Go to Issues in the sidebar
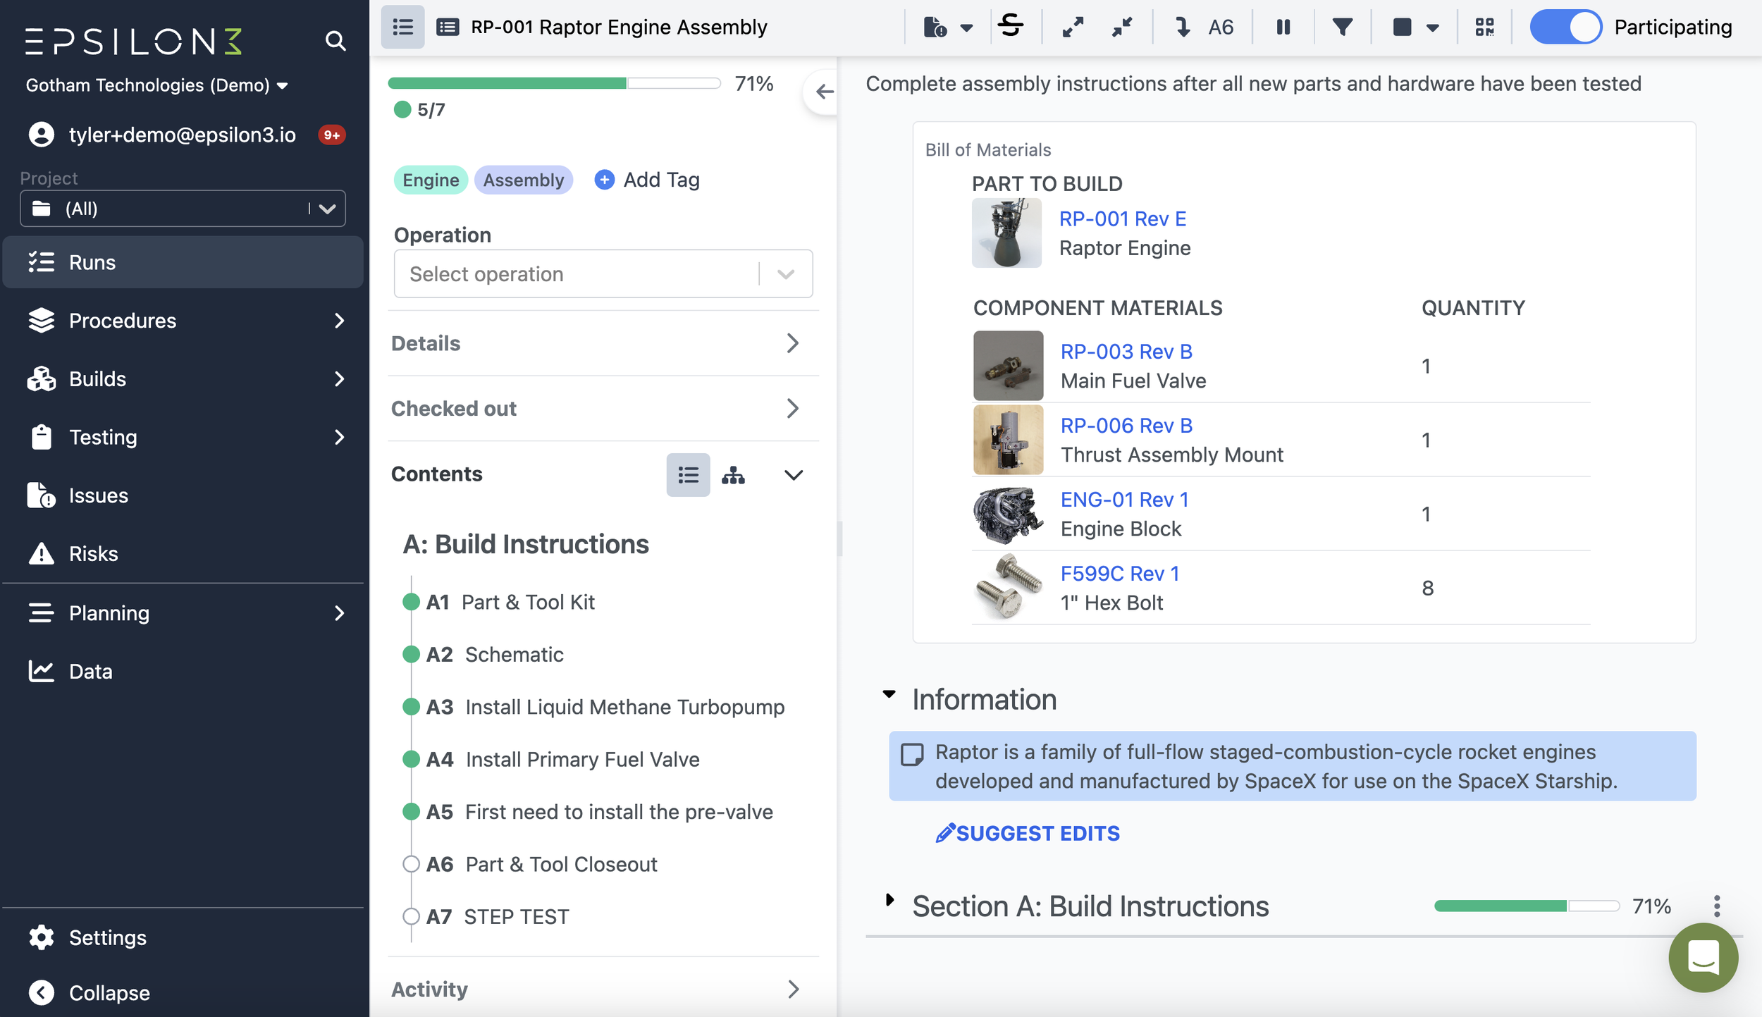This screenshot has width=1762, height=1017. click(99, 495)
